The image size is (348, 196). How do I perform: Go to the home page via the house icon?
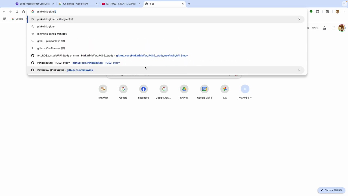pyautogui.click(x=24, y=12)
